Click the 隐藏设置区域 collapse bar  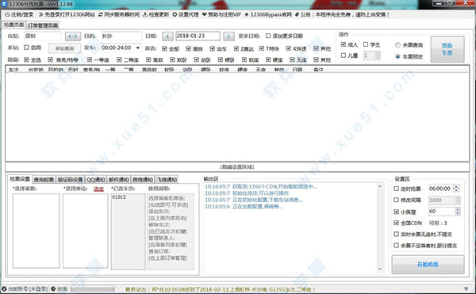coord(237,166)
